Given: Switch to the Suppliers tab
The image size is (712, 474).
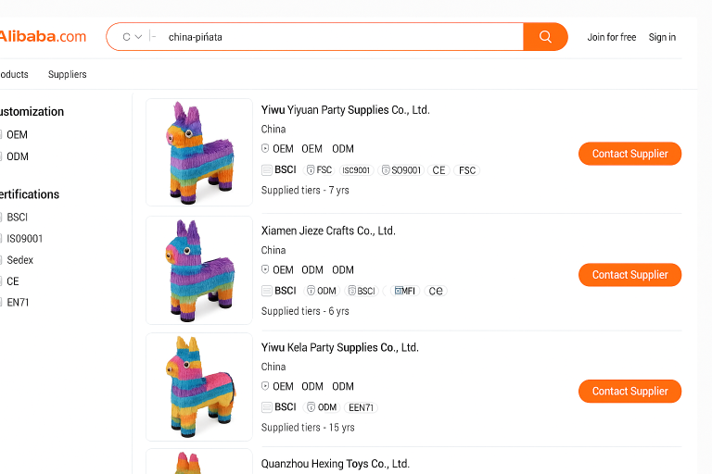Looking at the screenshot, I should point(67,74).
